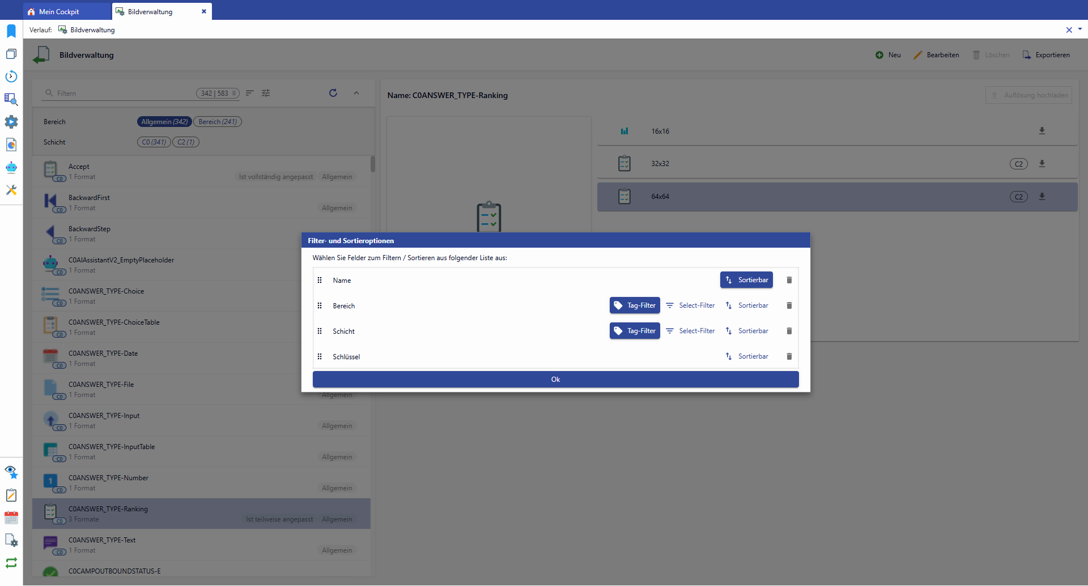Image resolution: width=1088 pixels, height=586 pixels.
Task: Click the Exportieren button
Action: tap(1046, 55)
